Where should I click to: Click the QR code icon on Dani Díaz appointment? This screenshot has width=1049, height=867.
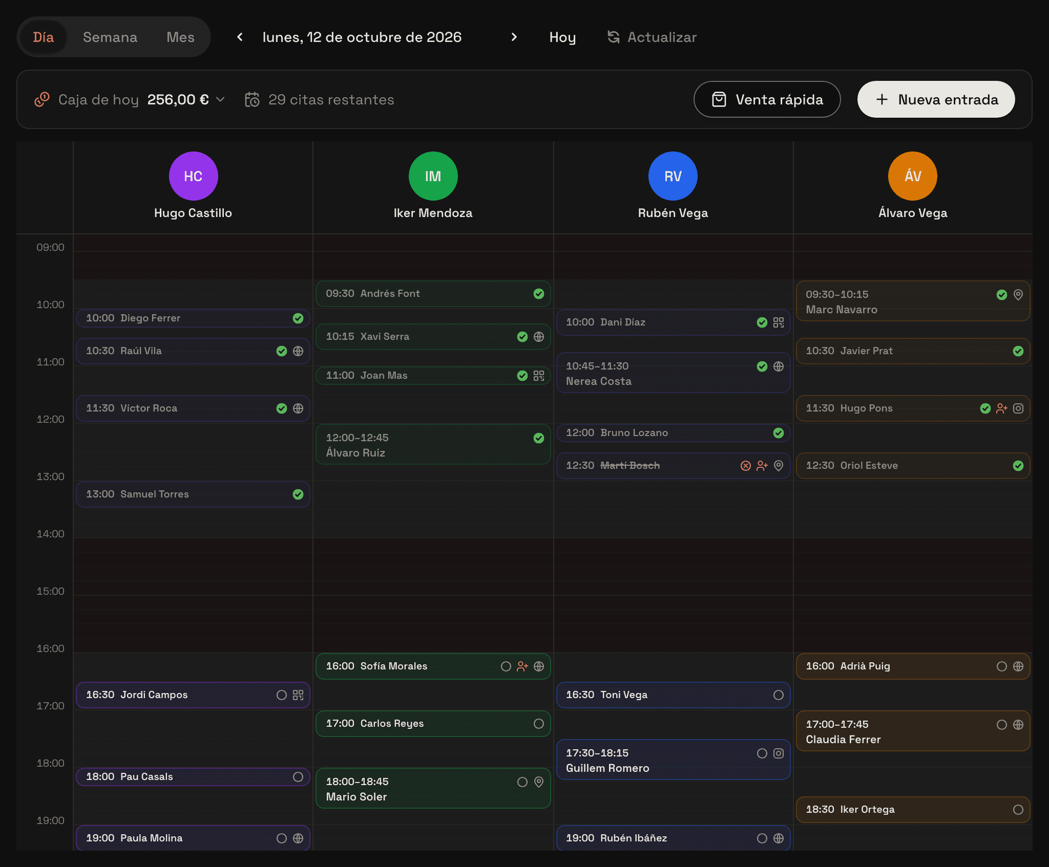779,322
